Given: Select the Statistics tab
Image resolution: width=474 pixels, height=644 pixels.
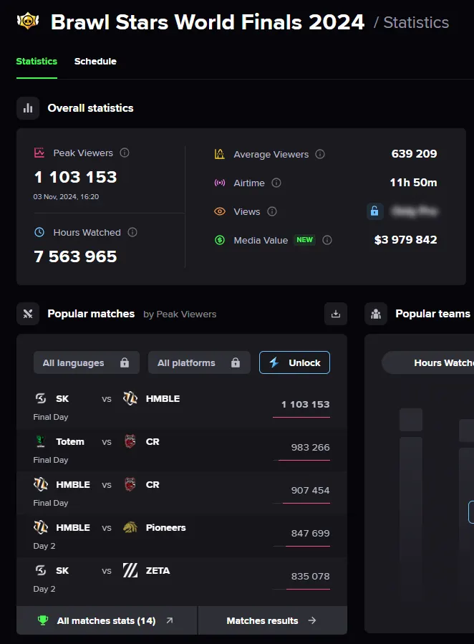Looking at the screenshot, I should click(37, 62).
